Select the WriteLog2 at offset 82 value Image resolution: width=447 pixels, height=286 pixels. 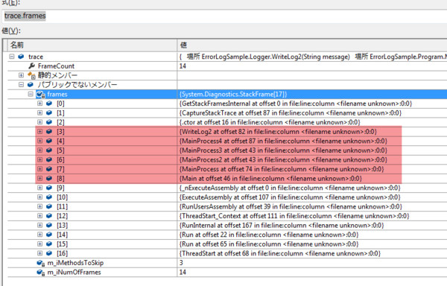[278, 132]
